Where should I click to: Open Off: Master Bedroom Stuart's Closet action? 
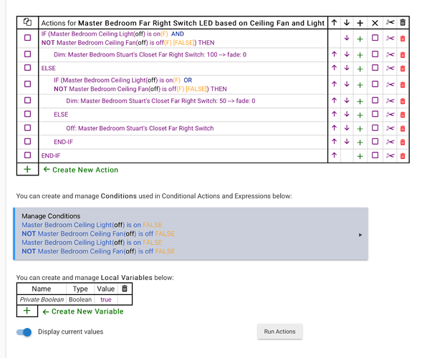coord(140,128)
